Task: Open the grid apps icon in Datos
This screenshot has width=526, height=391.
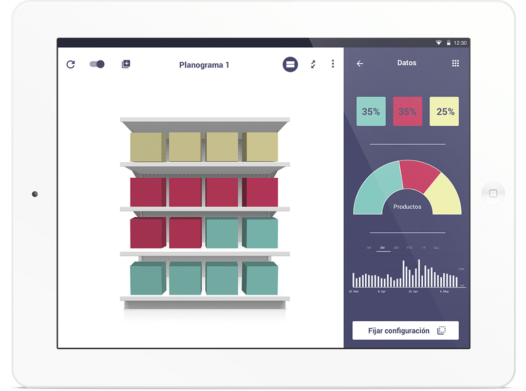Action: pos(455,63)
